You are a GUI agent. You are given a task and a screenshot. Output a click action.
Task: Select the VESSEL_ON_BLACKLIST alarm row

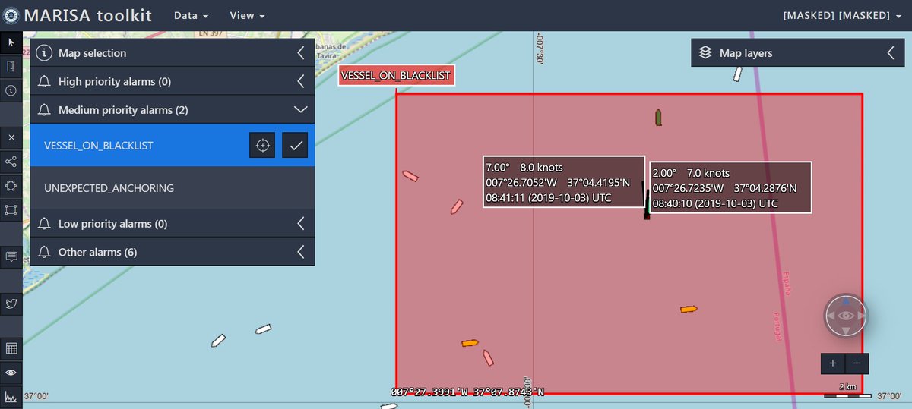tap(173, 145)
